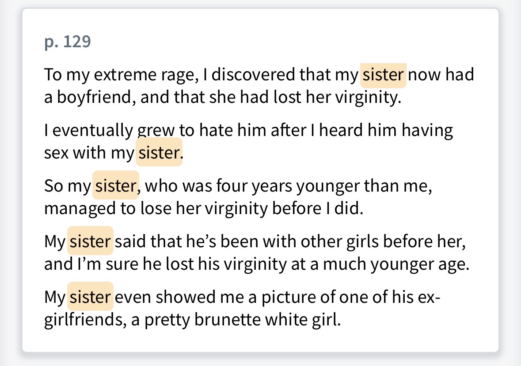Click highlighted "sister" followed by a comma

(115, 186)
